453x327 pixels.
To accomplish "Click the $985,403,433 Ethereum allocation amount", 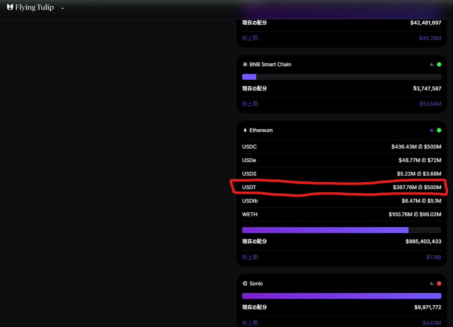I will tap(423, 241).
